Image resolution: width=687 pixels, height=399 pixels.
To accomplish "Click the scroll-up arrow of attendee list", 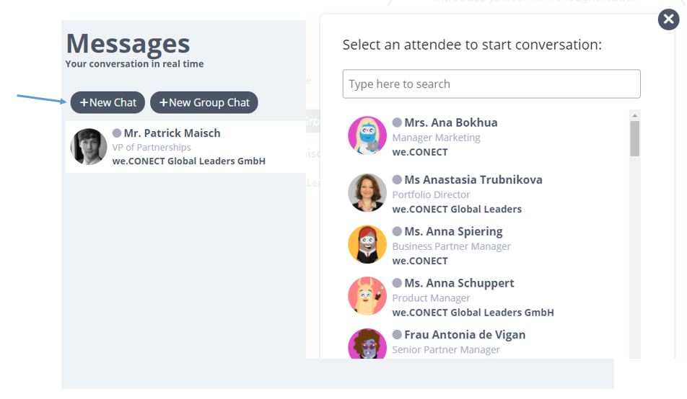I will 635,115.
